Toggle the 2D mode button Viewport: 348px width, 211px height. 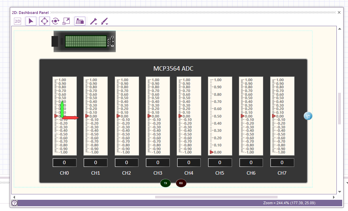point(17,21)
